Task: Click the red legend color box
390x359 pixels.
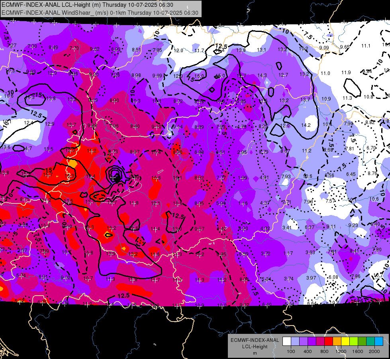Action: (x=329, y=341)
